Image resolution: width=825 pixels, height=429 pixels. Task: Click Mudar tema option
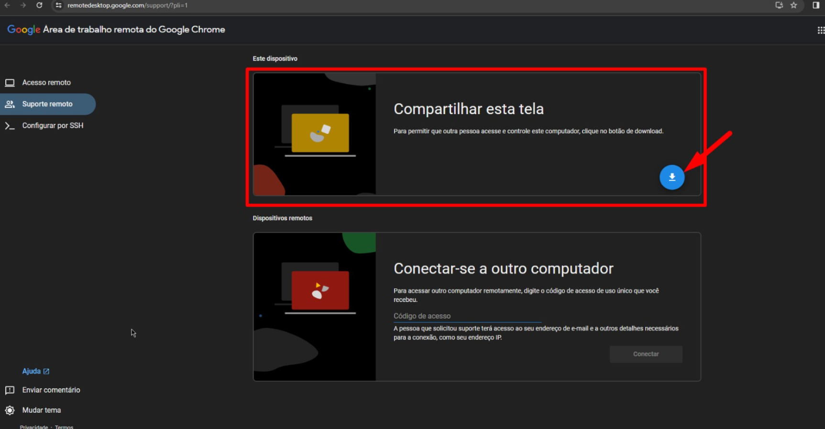pyautogui.click(x=42, y=410)
